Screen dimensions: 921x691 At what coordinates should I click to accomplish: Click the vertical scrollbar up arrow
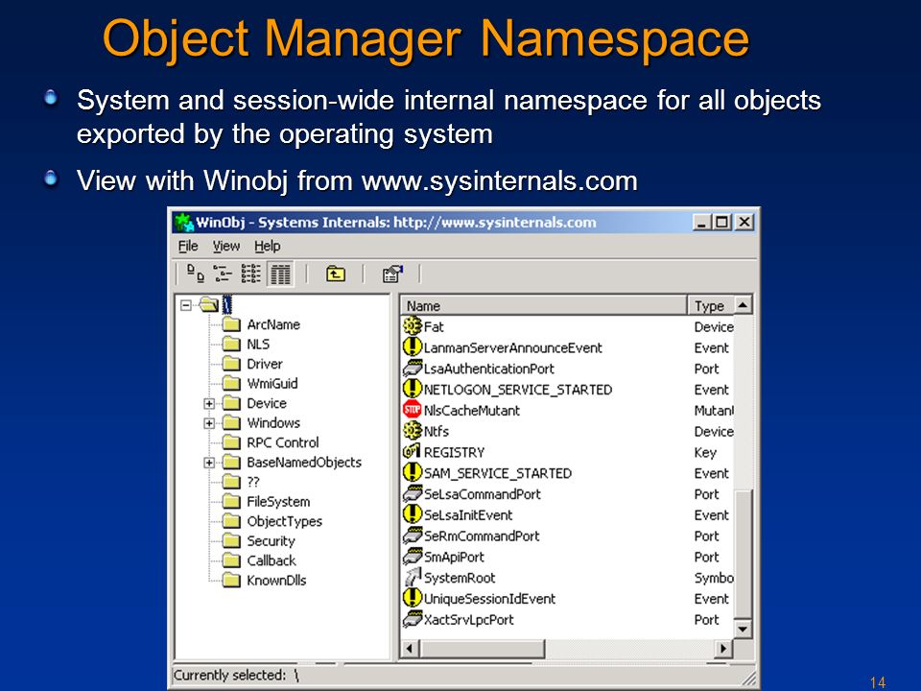743,305
